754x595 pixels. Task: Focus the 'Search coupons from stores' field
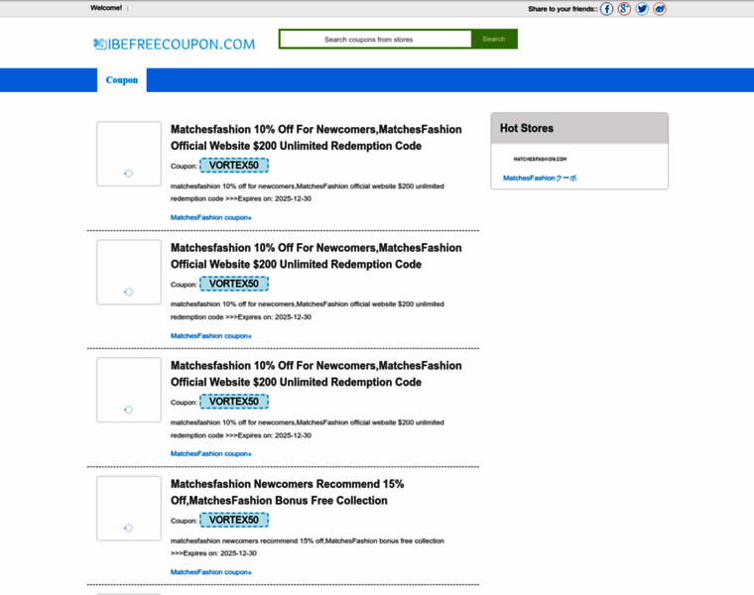click(x=376, y=39)
